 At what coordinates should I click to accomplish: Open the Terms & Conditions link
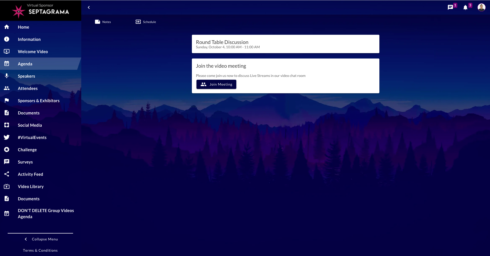(x=40, y=250)
